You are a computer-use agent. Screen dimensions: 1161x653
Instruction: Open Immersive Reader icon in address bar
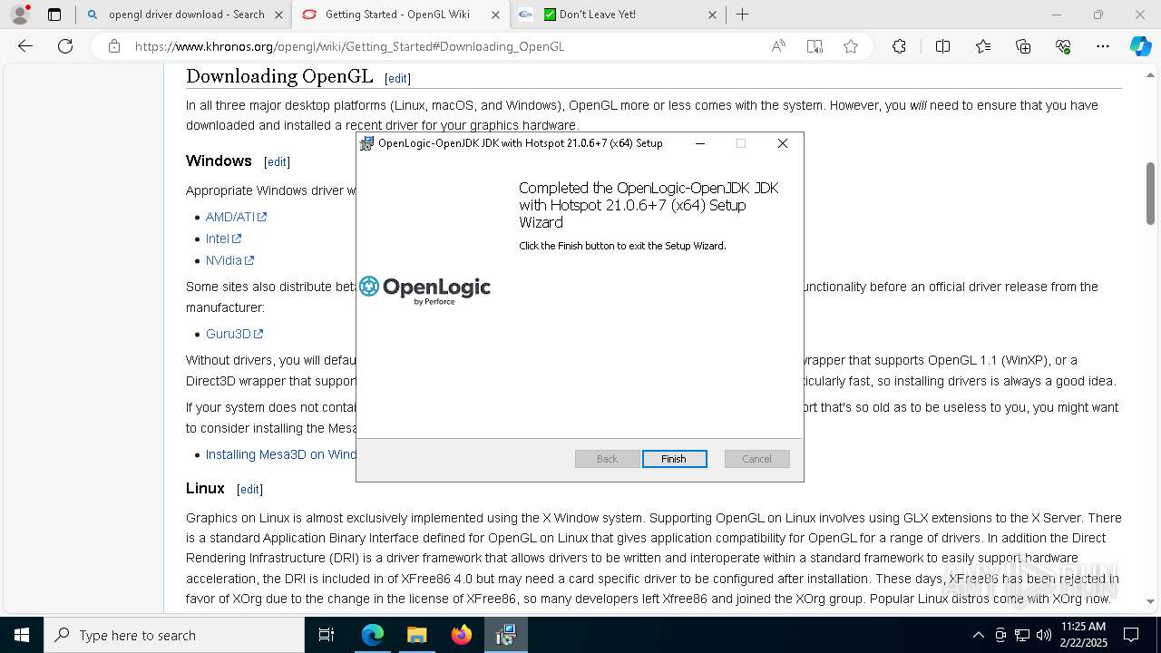[815, 46]
